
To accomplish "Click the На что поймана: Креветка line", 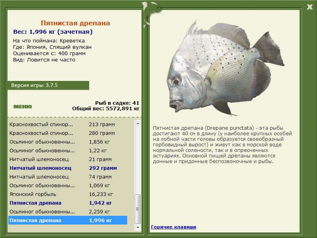I will point(49,41).
